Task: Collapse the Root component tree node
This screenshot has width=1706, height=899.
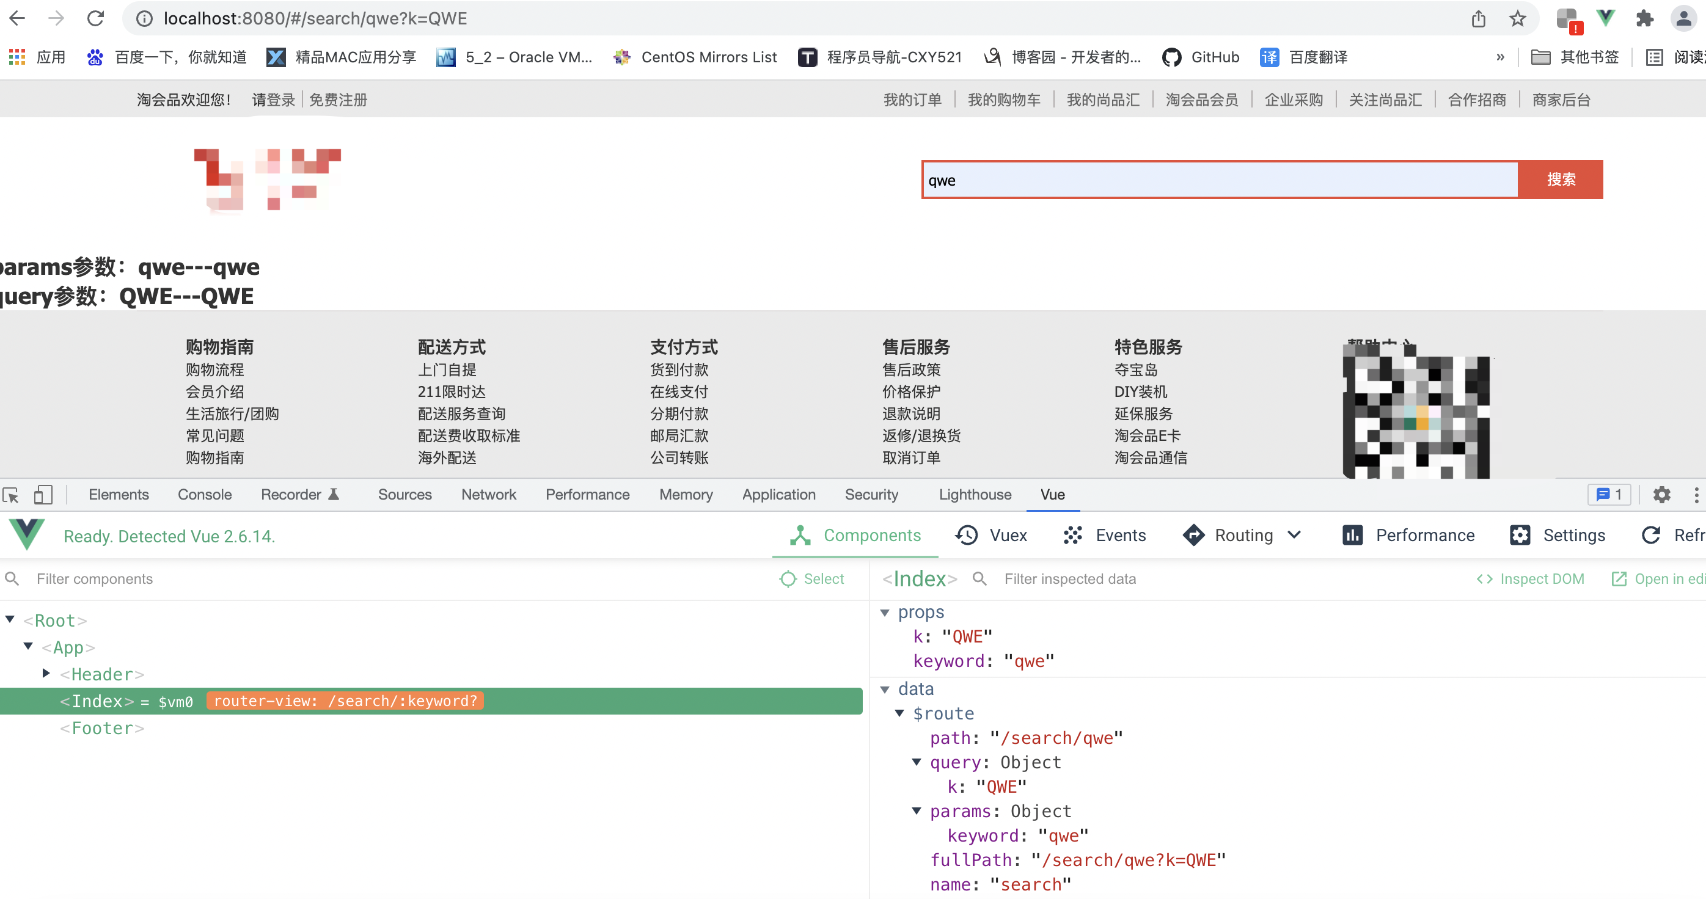Action: (x=10, y=620)
